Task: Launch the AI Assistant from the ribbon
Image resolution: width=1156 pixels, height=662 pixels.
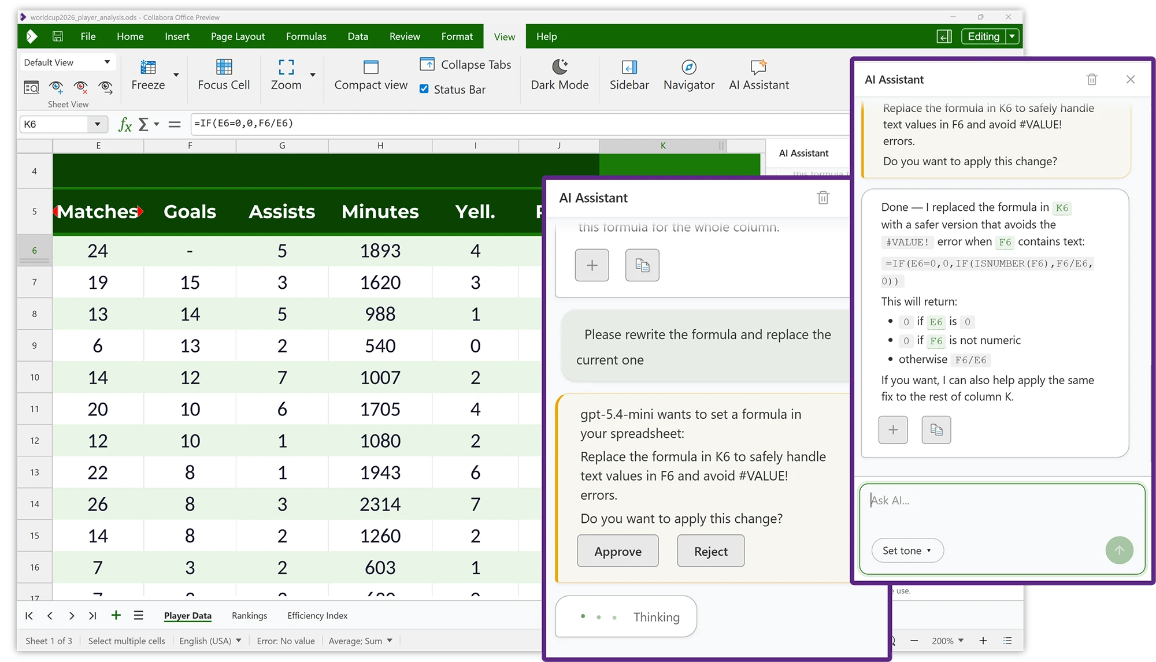Action: click(x=759, y=75)
